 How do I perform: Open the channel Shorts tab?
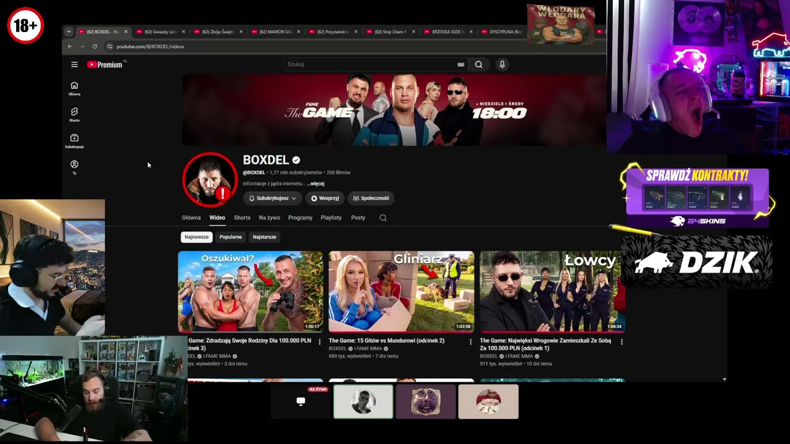(242, 218)
